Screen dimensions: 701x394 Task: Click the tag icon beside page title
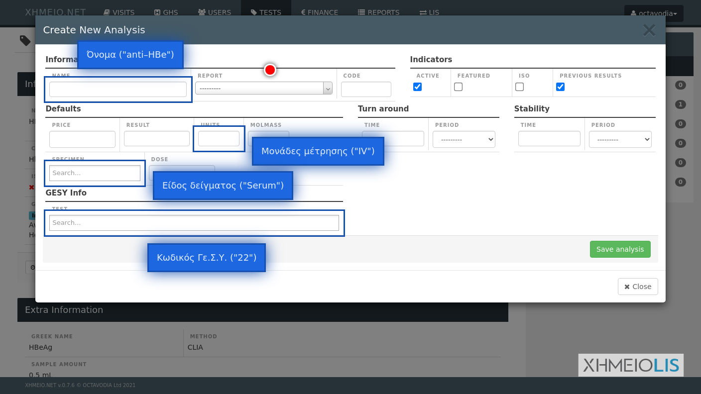25,40
